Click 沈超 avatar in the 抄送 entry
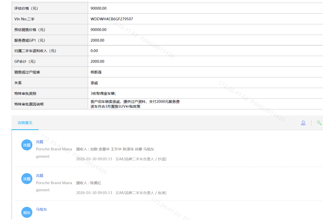This screenshot has height=220, width=323. [27, 145]
